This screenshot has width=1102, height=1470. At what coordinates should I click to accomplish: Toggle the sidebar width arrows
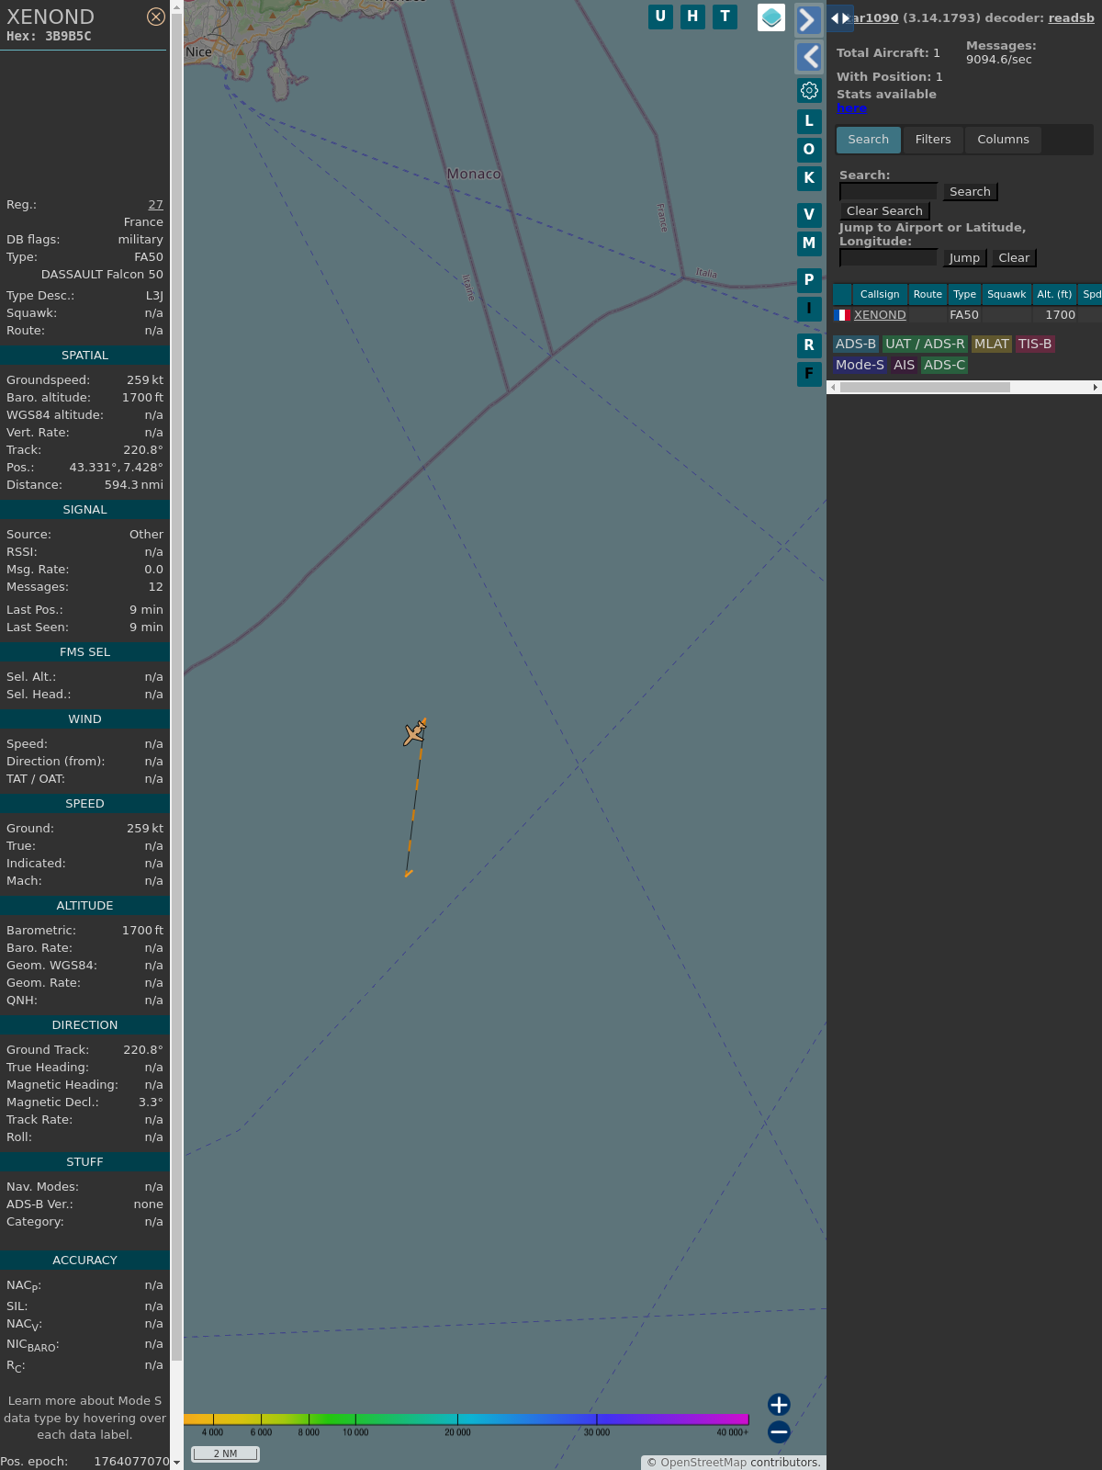[x=840, y=17]
